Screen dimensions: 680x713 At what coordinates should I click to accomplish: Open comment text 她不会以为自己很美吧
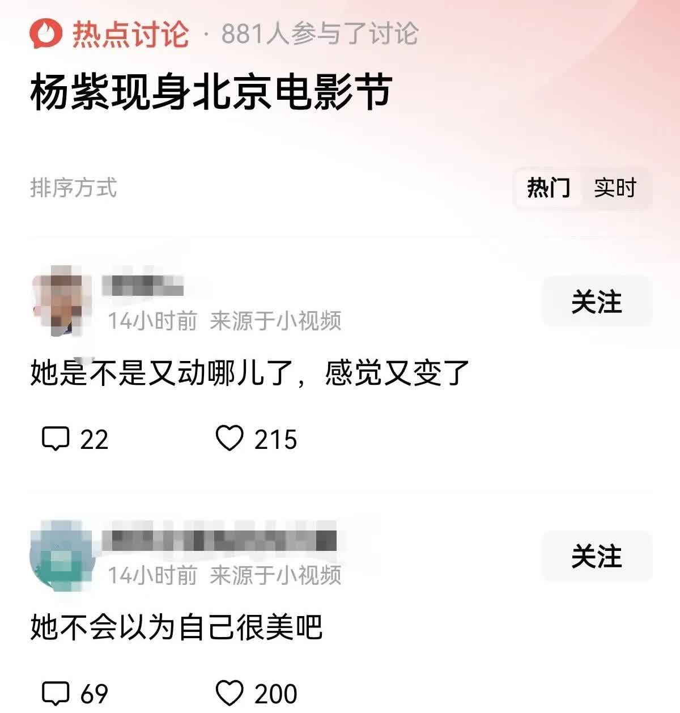coord(176,627)
